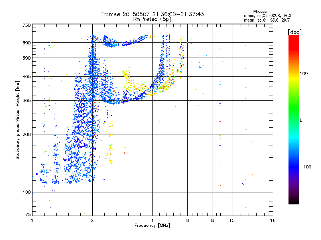The height and width of the screenshot is (240, 321).
Task: Click the y-axis label '500'
Action: (x=26, y=58)
